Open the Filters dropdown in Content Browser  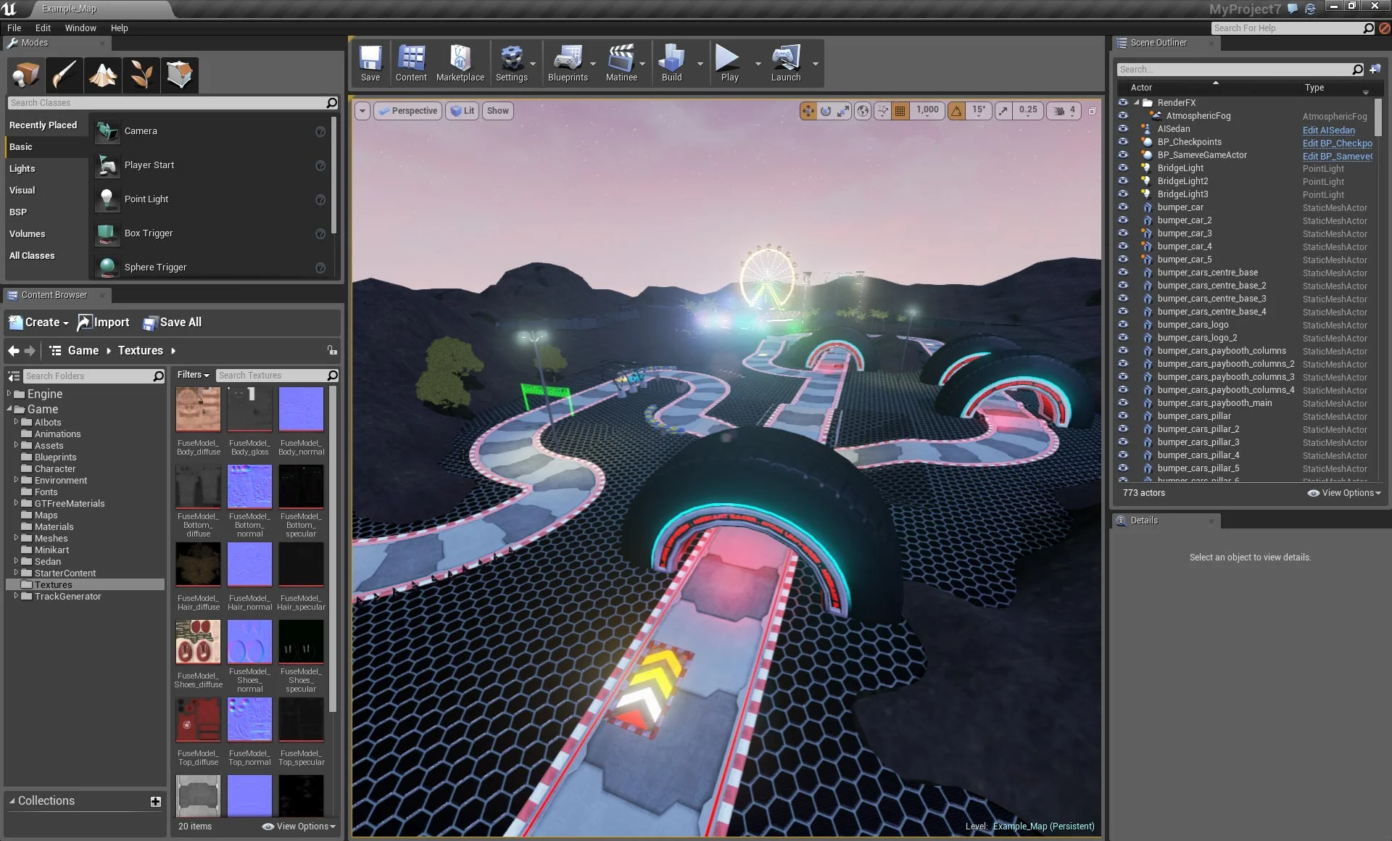(x=193, y=375)
